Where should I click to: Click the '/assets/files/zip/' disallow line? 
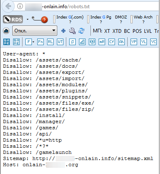click(x=49, y=109)
